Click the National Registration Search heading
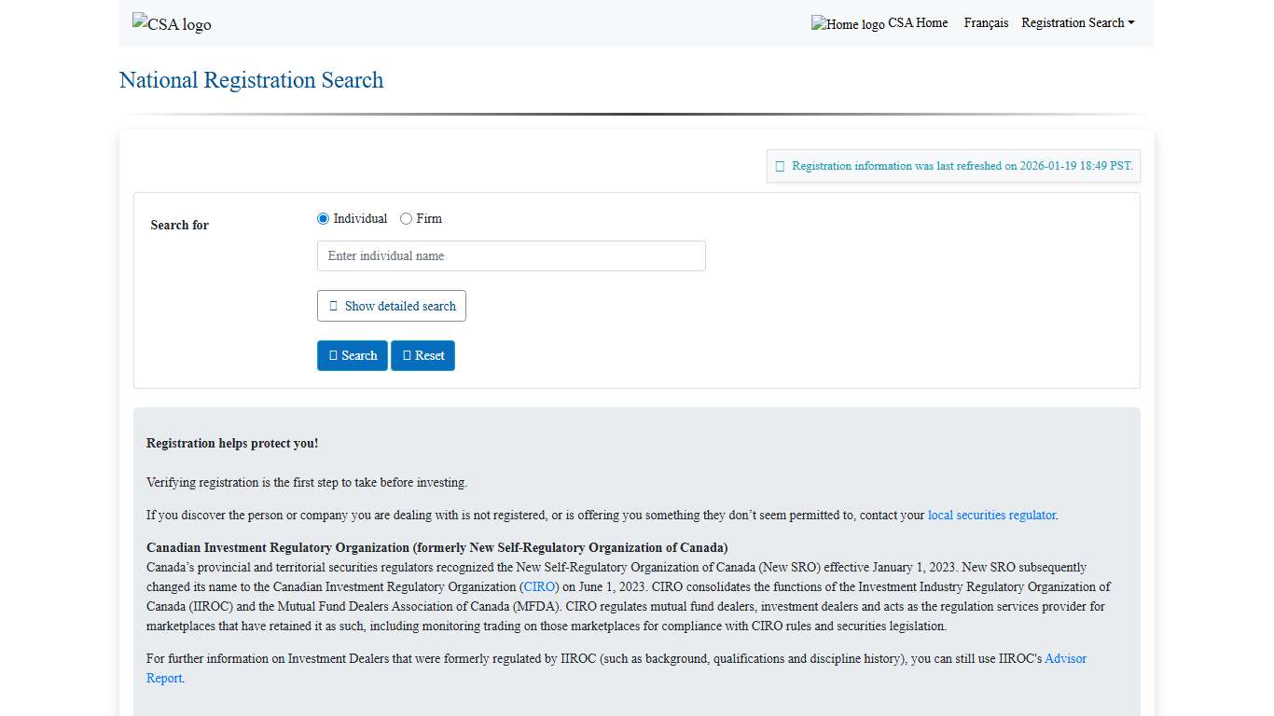Viewport: 1274px width, 716px height. coord(251,81)
